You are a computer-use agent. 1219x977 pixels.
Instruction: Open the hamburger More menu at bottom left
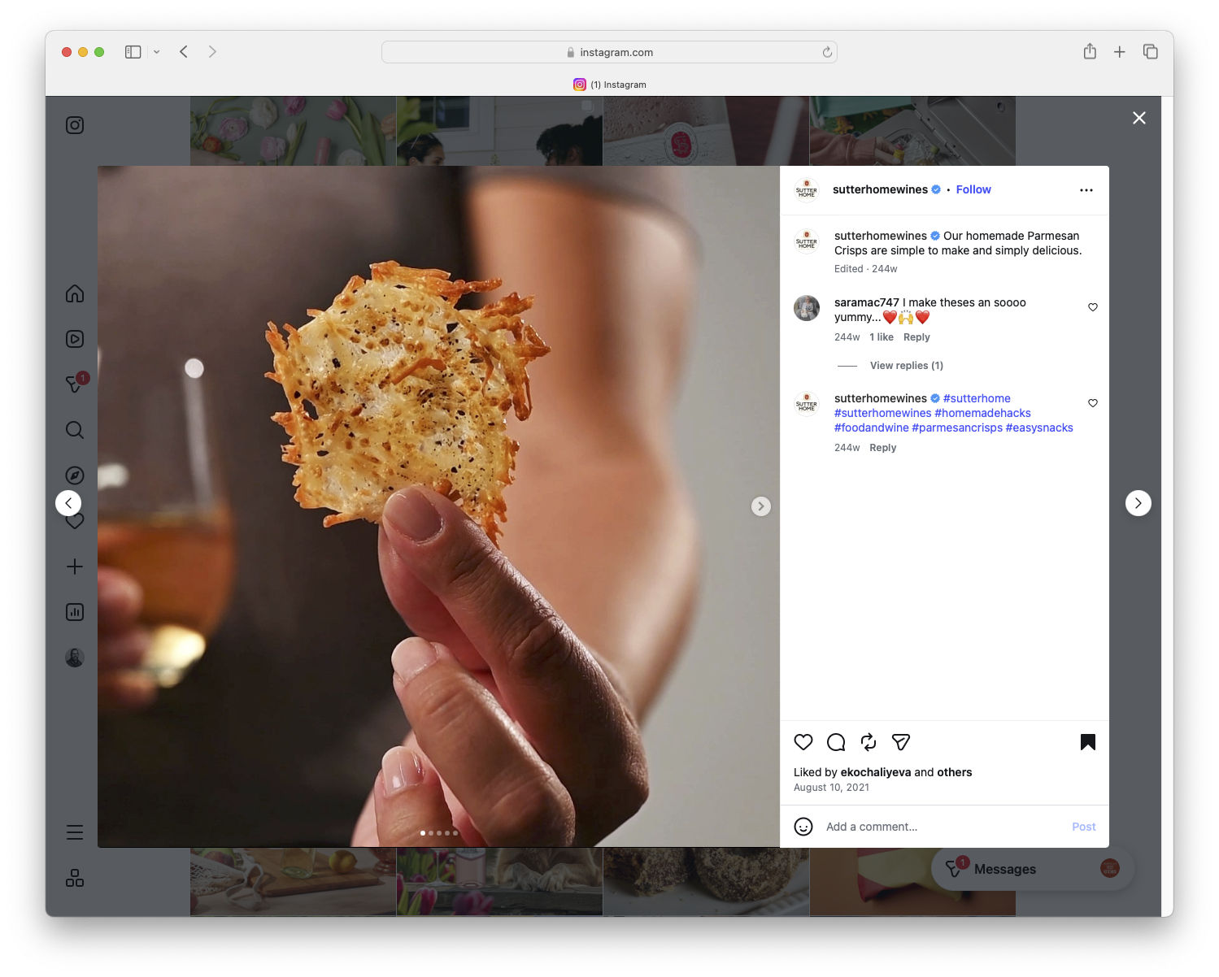tap(74, 832)
